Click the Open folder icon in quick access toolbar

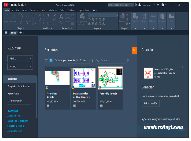pyautogui.click(x=16, y=5)
